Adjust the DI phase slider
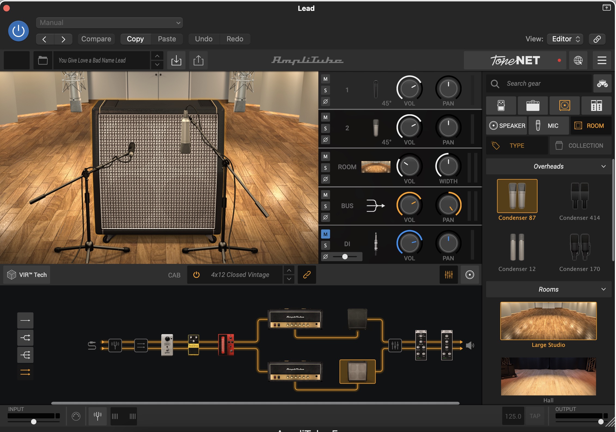 (x=345, y=257)
